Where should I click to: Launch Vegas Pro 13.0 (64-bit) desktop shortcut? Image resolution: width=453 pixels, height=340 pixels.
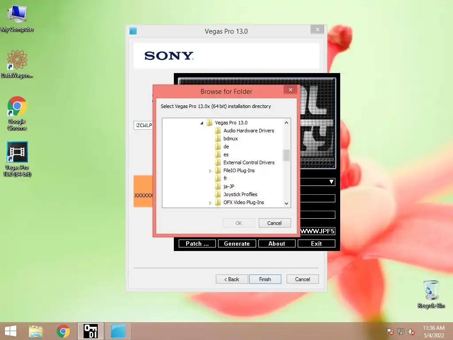tap(17, 159)
